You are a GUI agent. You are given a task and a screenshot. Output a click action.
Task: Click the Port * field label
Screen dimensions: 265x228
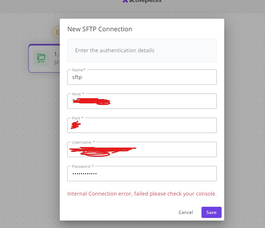78,118
